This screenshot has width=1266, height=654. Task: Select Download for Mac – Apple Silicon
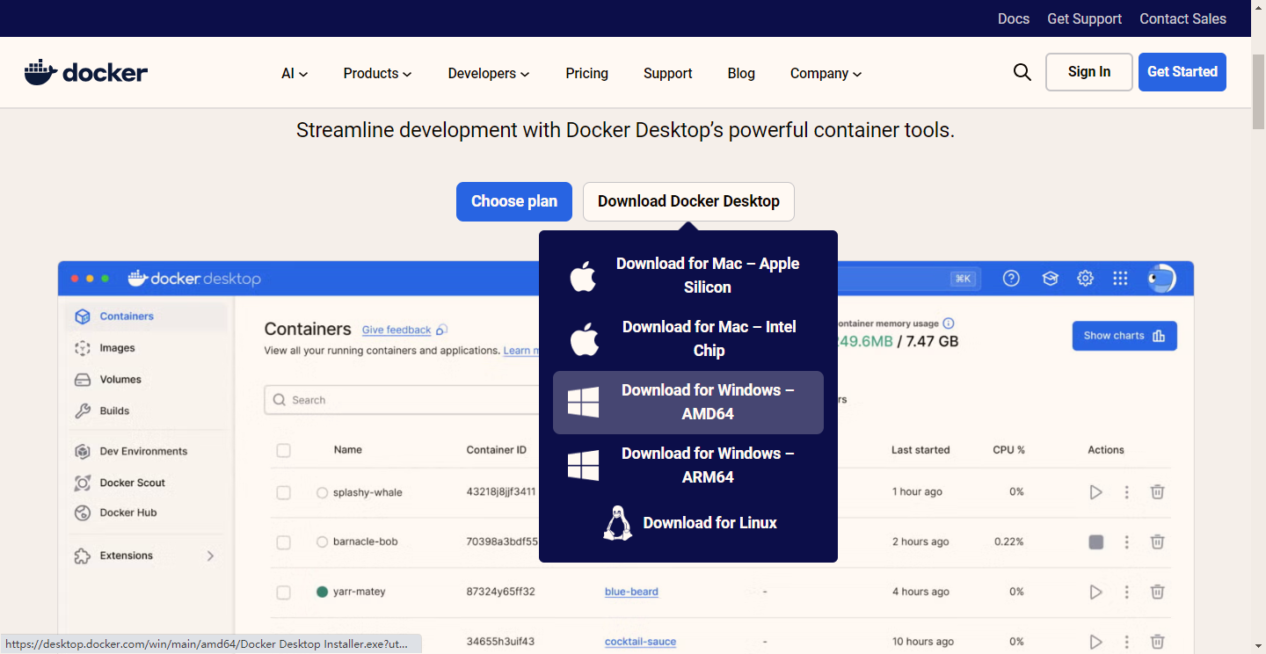pyautogui.click(x=688, y=275)
